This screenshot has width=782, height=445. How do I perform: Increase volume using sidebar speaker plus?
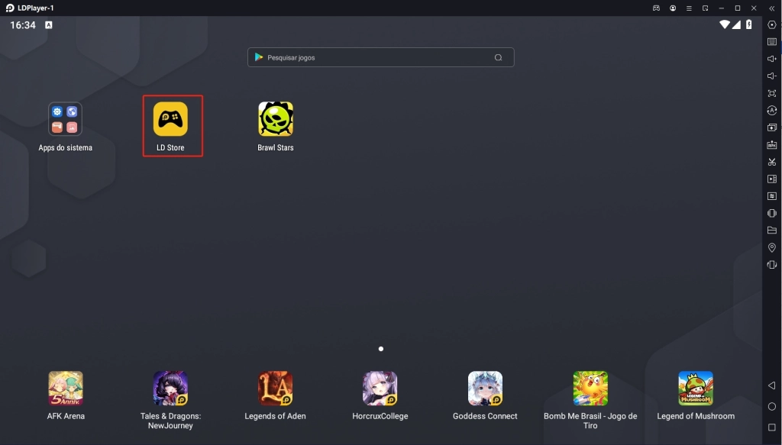click(x=772, y=59)
